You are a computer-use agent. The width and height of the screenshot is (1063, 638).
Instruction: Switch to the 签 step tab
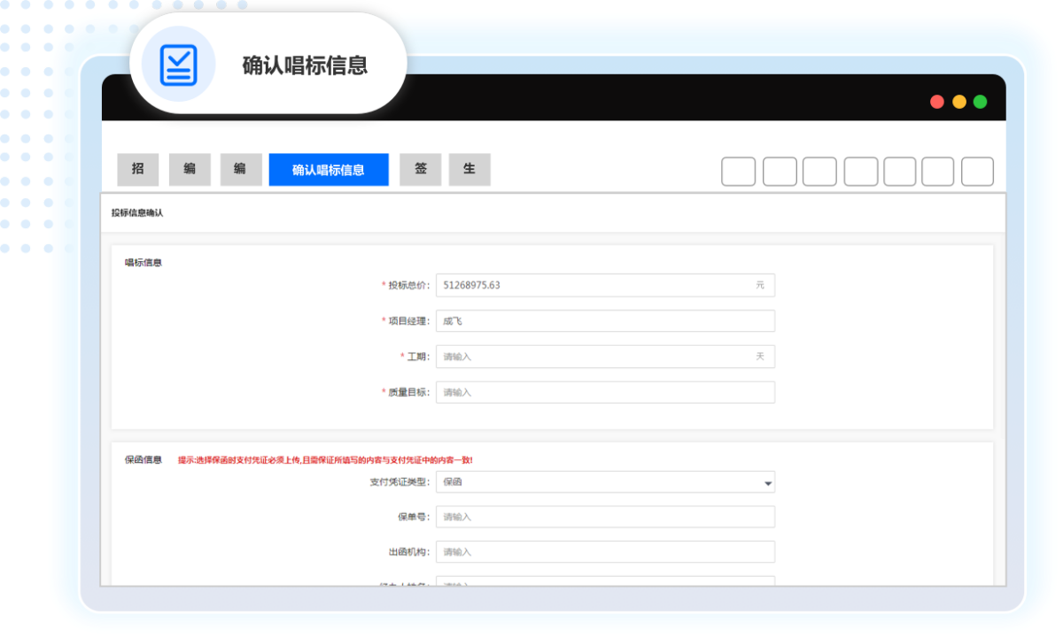pyautogui.click(x=420, y=169)
